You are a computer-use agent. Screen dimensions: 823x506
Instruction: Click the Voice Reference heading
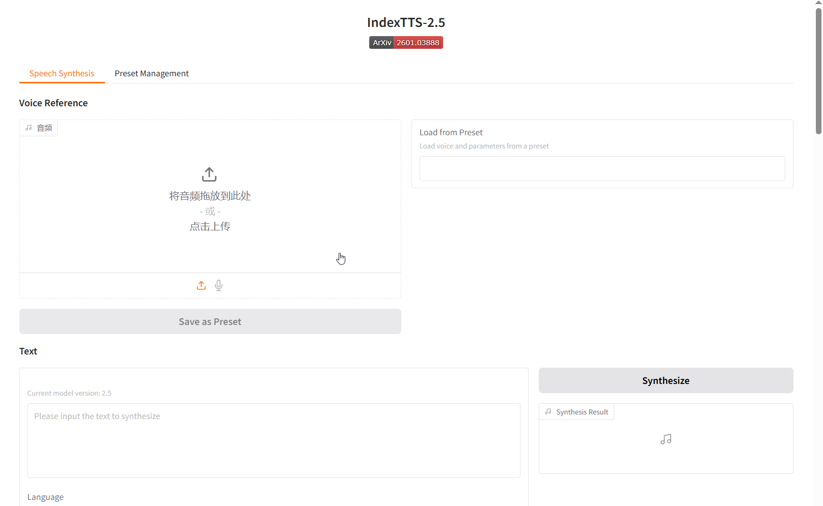53,103
